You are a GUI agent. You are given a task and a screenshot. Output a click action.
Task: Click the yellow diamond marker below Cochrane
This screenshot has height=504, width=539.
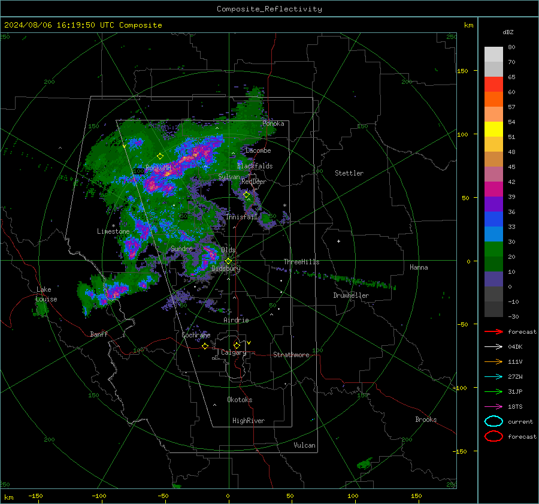tap(205, 346)
